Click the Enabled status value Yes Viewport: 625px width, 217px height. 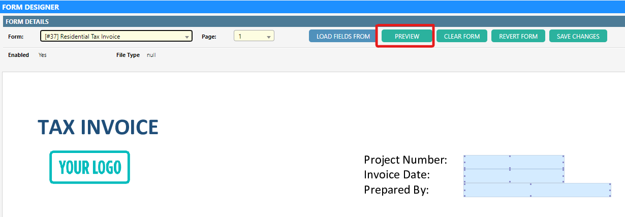42,55
